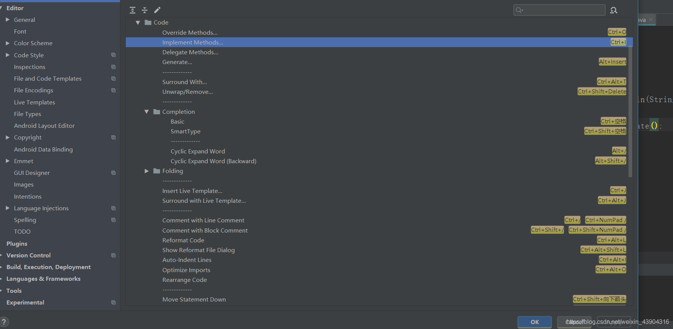This screenshot has height=329, width=673.
Task: Click the help question mark button
Action: (4, 322)
